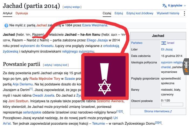Open the Owadii Josefa link
This screenshot has height=133, width=189.
(43, 96)
